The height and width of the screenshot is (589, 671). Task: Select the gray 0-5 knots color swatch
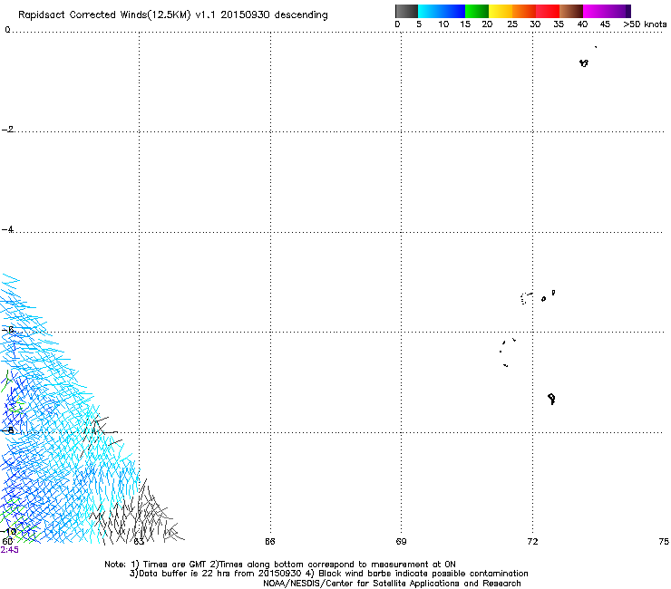point(406,11)
